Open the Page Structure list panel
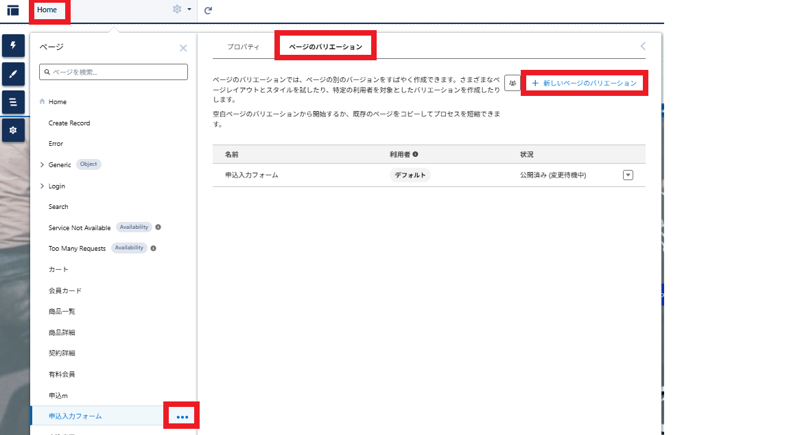Image resolution: width=789 pixels, height=435 pixels. click(x=13, y=102)
